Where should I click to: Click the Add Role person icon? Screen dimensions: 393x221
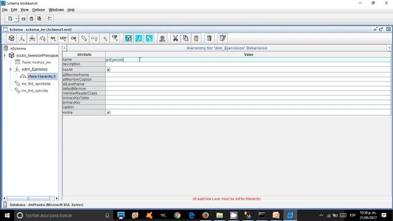pyautogui.click(x=162, y=38)
